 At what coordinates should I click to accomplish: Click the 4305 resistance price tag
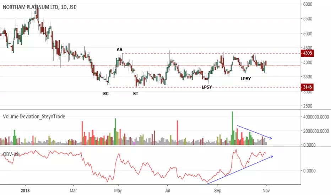coord(307,53)
